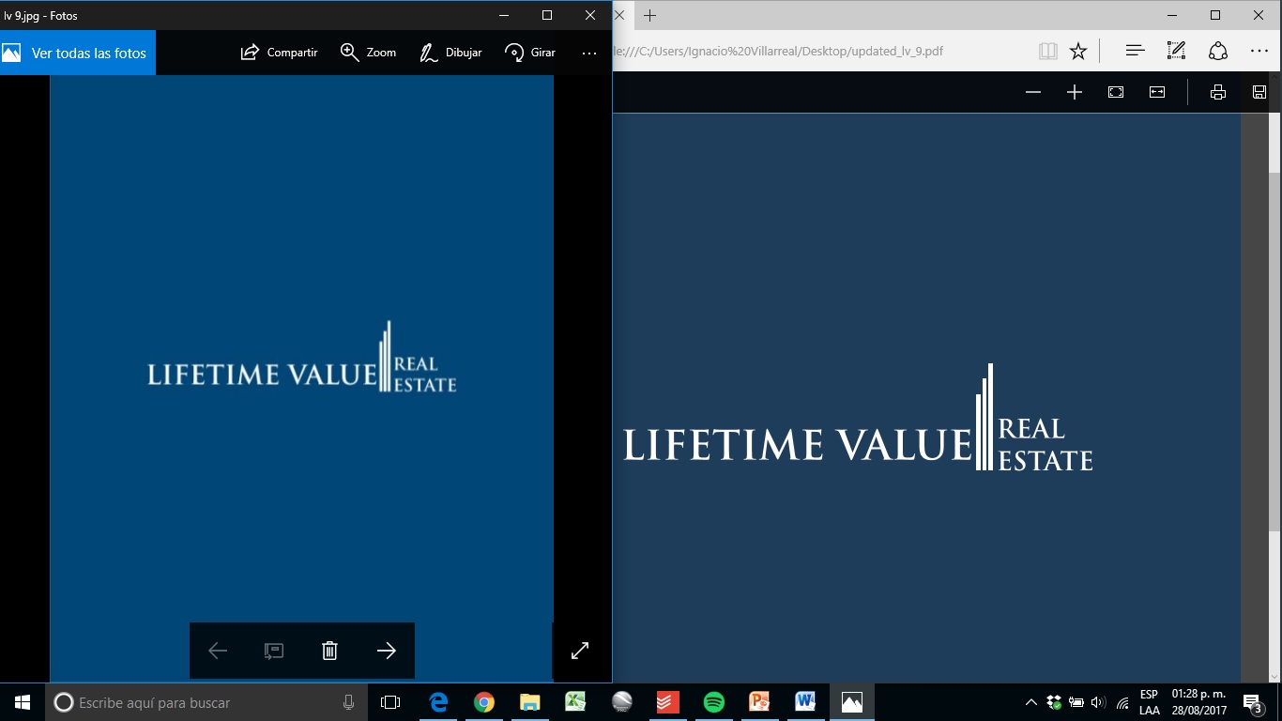
Task: Open the Zoom tool in Fotos
Action: [368, 53]
